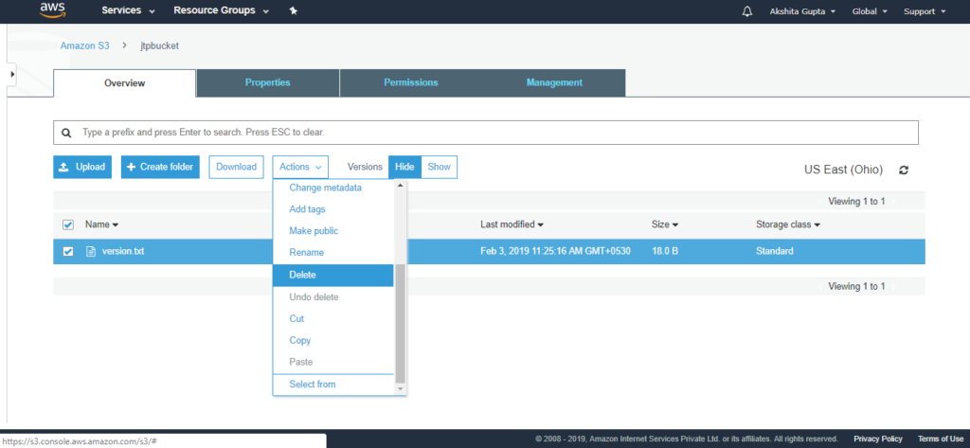Image resolution: width=970 pixels, height=448 pixels.
Task: Sort by the Size column
Action: (665, 224)
